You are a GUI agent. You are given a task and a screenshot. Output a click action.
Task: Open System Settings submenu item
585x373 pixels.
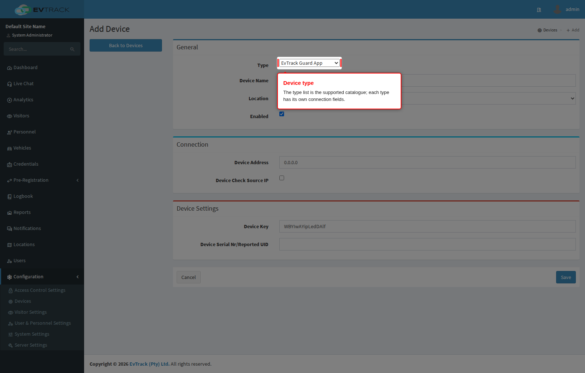[x=42, y=334]
